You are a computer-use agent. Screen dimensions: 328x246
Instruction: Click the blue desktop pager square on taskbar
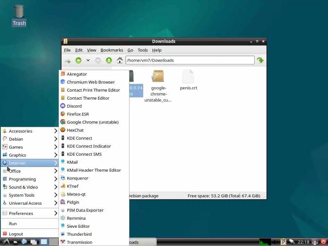44,242
